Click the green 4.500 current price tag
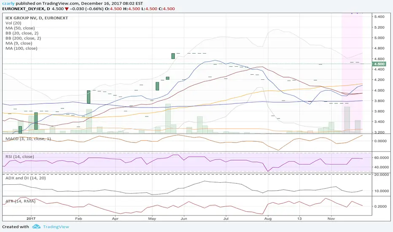Image resolution: width=393 pixels, height=232 pixels. (379, 64)
